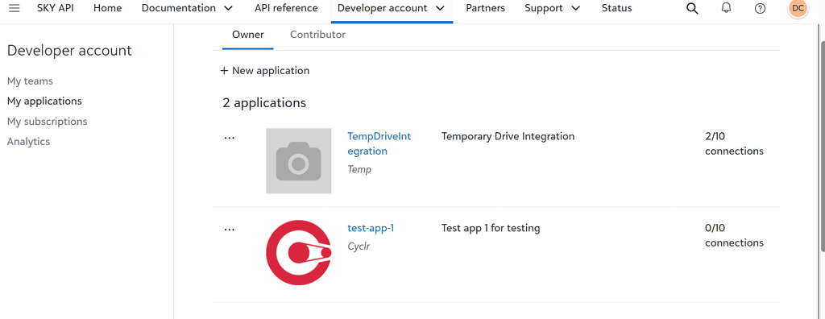825x319 pixels.
Task: Switch to the Contributor tab
Action: coord(317,35)
